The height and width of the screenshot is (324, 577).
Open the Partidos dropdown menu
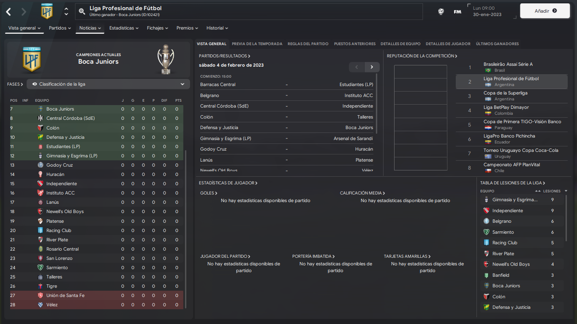pyautogui.click(x=60, y=28)
